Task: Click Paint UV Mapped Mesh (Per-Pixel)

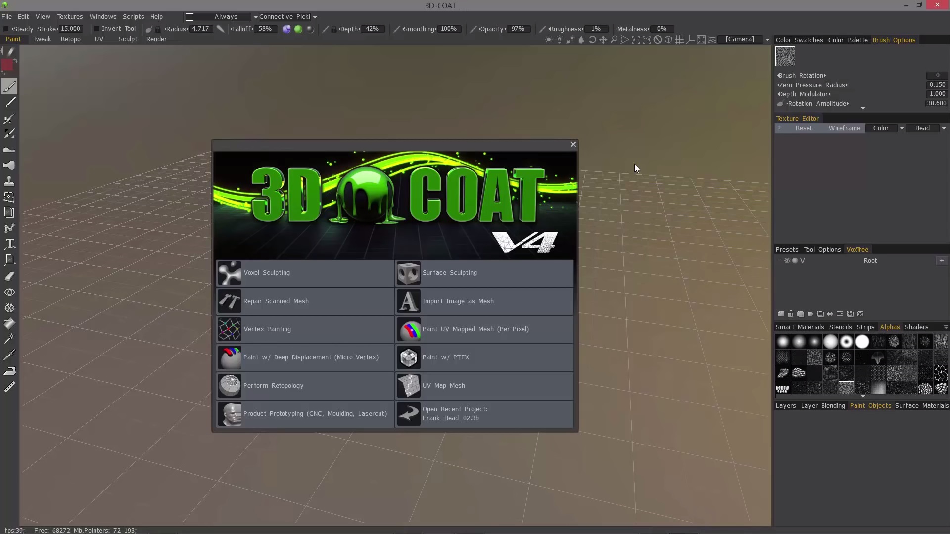Action: 484,329
